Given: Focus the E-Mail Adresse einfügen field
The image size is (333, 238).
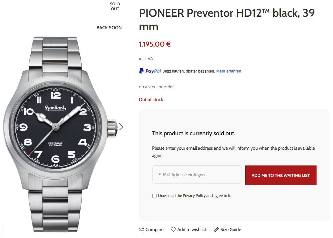Looking at the screenshot, I should click(x=197, y=175).
